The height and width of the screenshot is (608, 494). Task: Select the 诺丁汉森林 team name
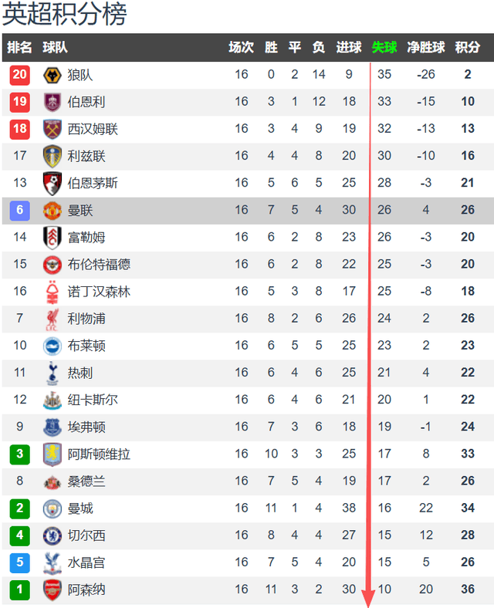click(x=99, y=291)
